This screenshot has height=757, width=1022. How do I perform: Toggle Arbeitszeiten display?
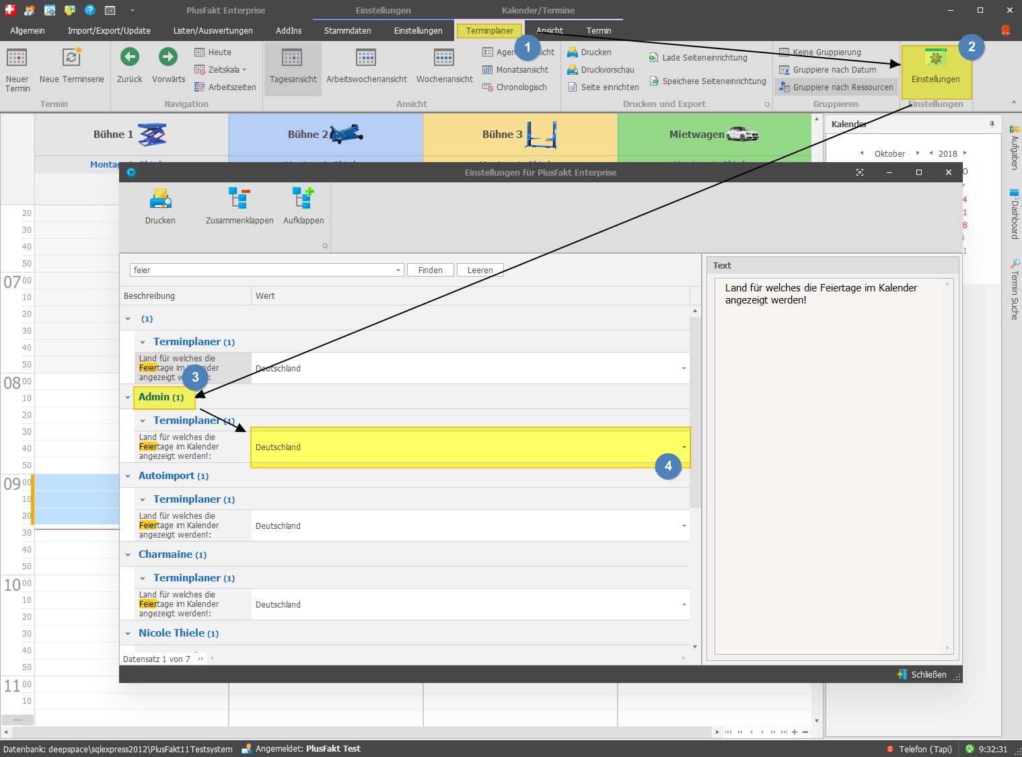tap(225, 87)
